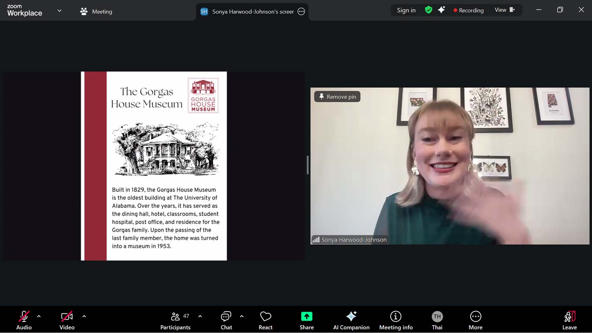Open the Chat panel

click(x=226, y=320)
